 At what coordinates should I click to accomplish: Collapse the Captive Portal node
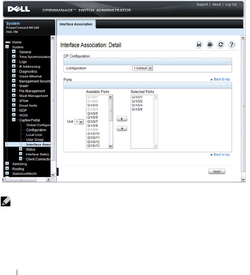[14, 120]
